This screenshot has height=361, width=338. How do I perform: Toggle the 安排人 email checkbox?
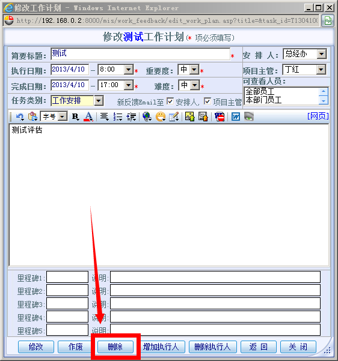tap(170, 101)
